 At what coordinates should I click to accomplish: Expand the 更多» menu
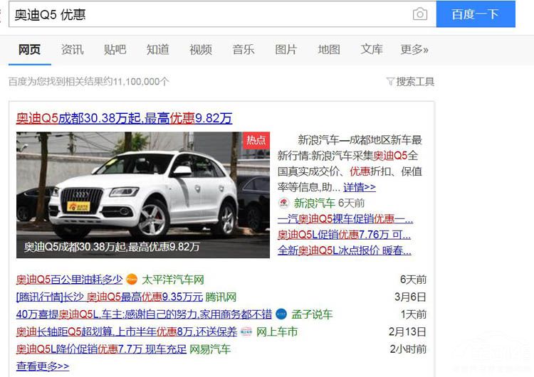pos(414,50)
